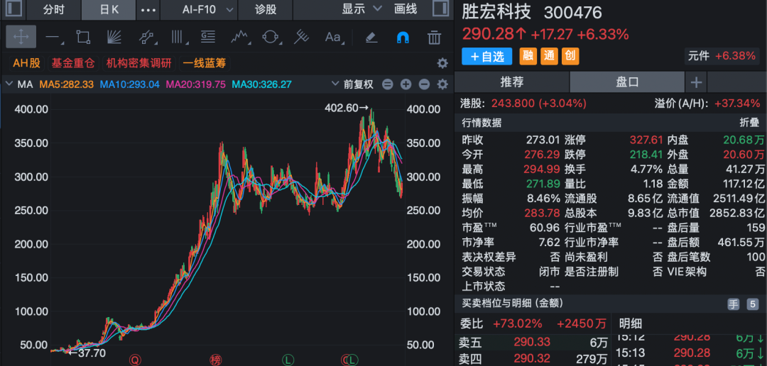
Task: Switch to the 推荐 tab
Action: click(512, 82)
